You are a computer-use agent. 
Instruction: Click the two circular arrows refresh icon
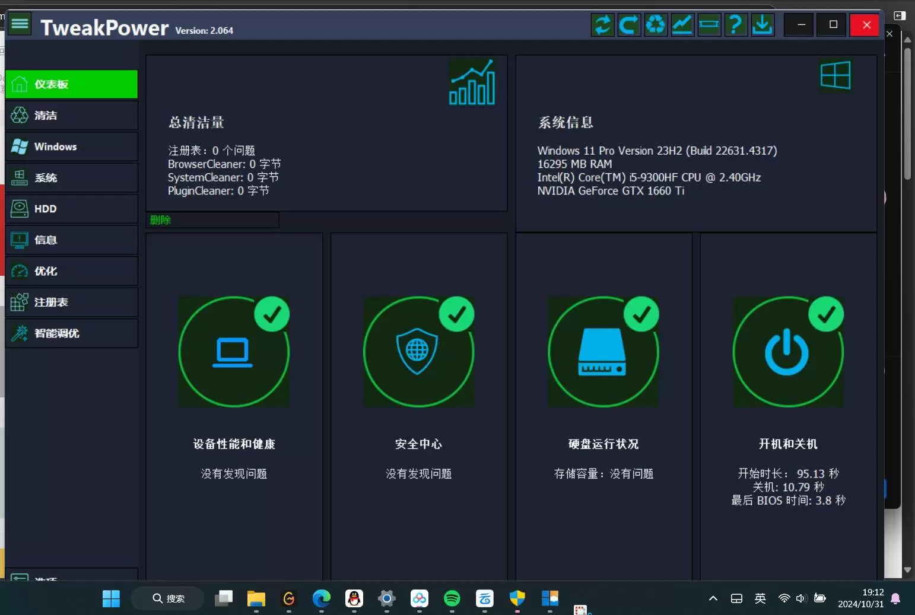[602, 25]
